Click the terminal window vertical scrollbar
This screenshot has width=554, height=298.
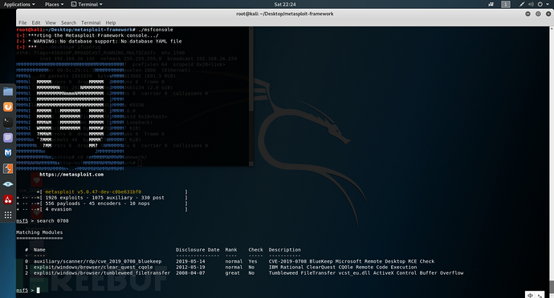point(552,163)
